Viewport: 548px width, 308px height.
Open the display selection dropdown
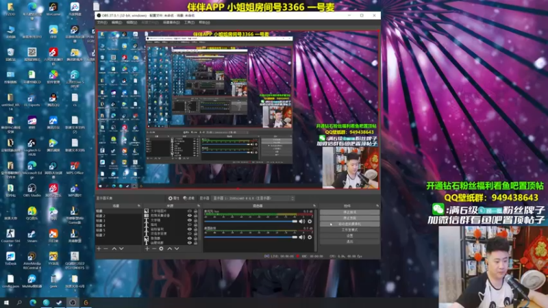[x=253, y=198]
